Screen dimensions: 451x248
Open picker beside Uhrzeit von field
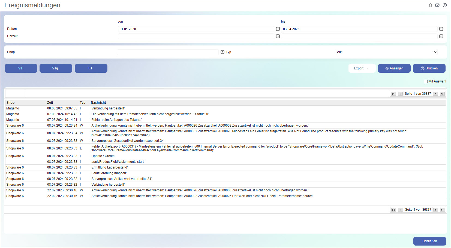pos(278,36)
